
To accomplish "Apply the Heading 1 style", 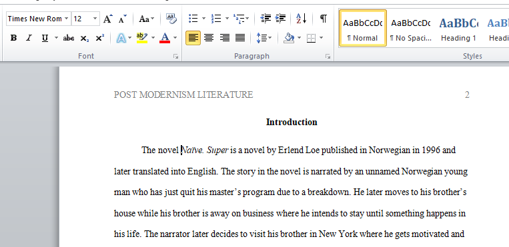I will click(x=458, y=28).
